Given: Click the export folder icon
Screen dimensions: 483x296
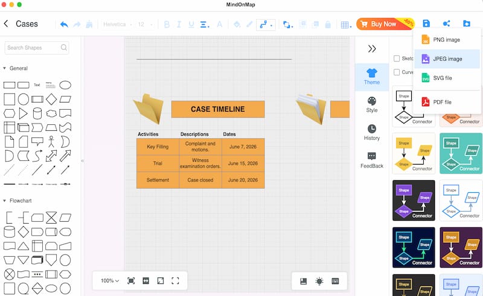Looking at the screenshot, I should 467,24.
